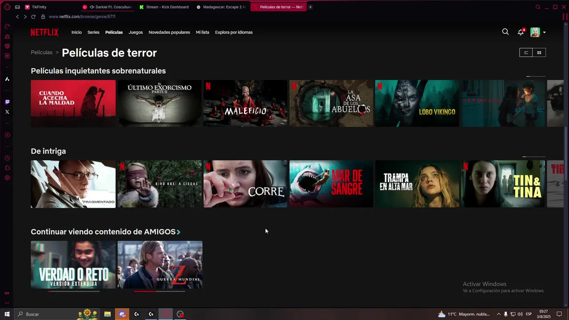Open Verdad o reto versión extendida
Screen dimensions: 569x320
click(x=73, y=264)
